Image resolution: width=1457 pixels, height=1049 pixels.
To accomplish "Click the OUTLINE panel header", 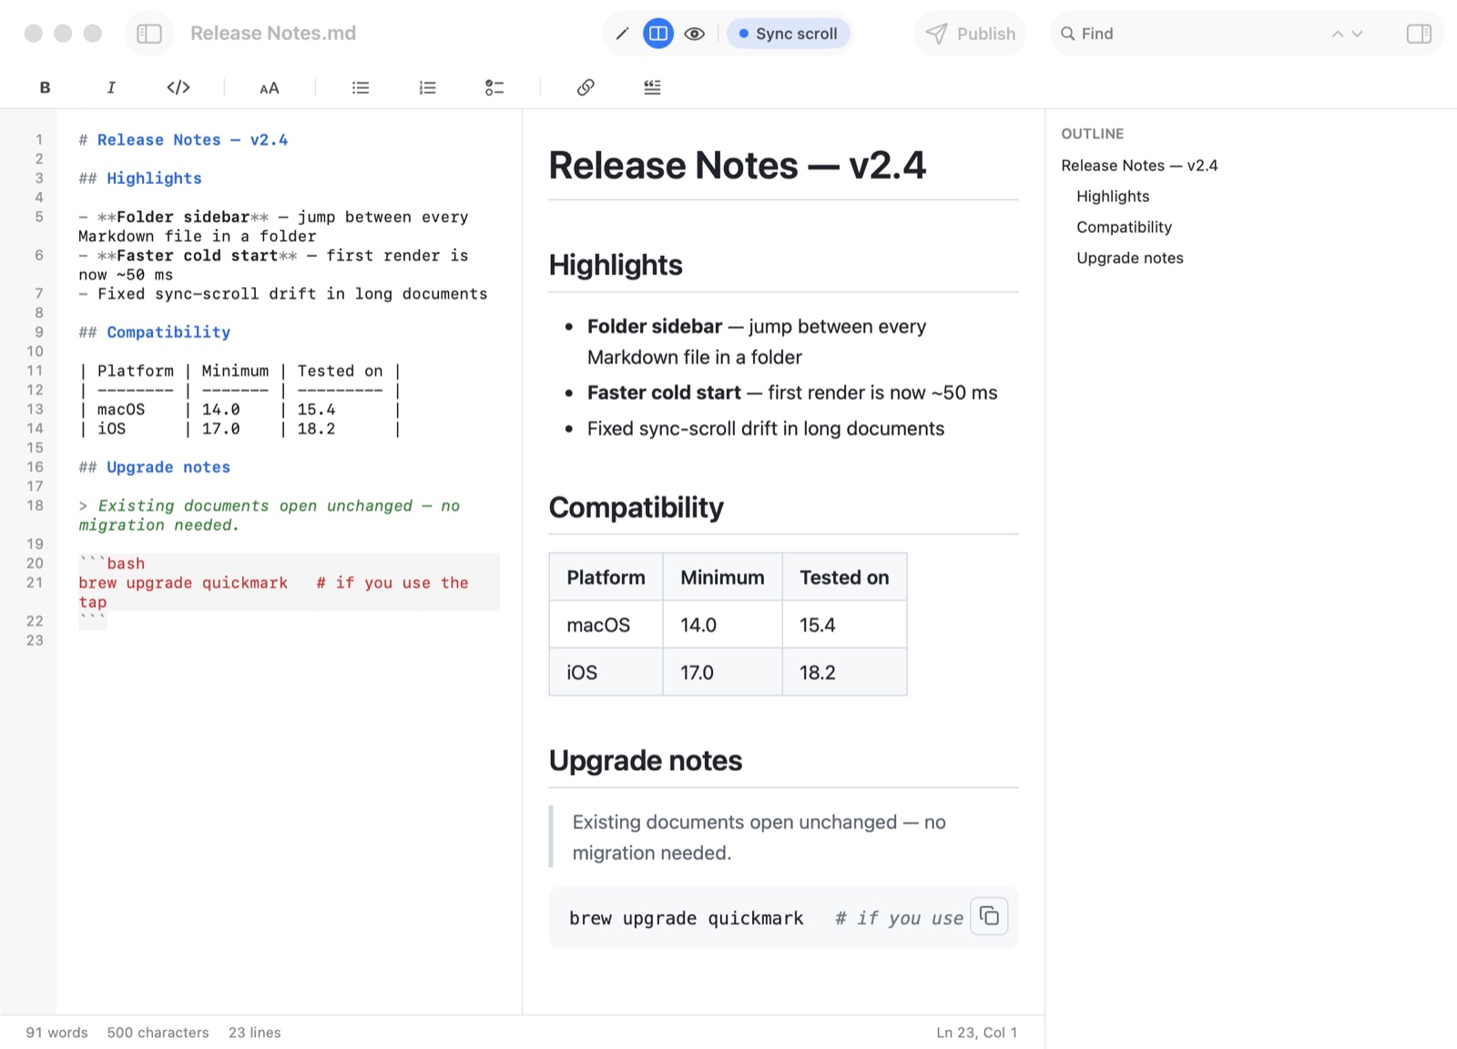I will pyautogui.click(x=1093, y=134).
